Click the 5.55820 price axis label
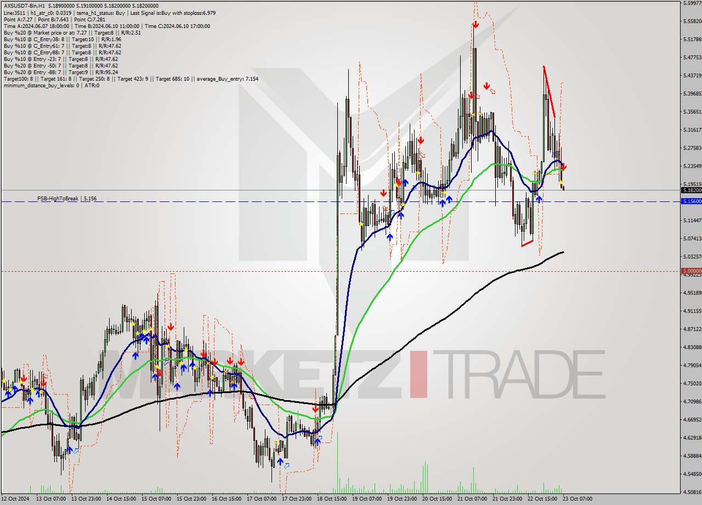Viewport: 702px width, 505px height. [692, 21]
